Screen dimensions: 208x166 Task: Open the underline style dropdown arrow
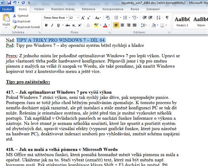coord(63,25)
